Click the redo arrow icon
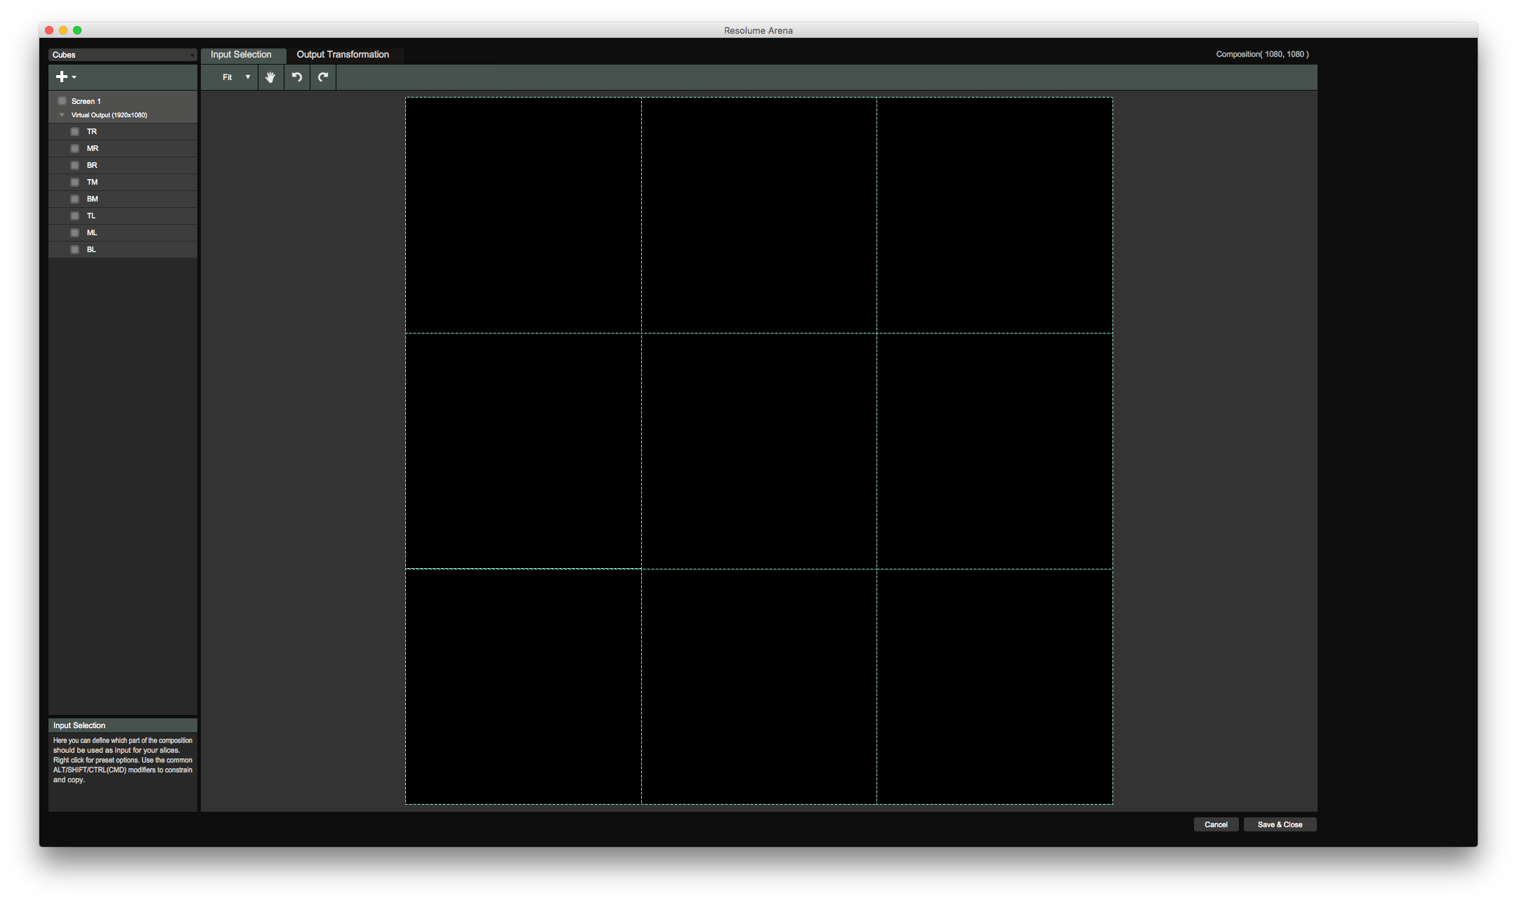 323,77
